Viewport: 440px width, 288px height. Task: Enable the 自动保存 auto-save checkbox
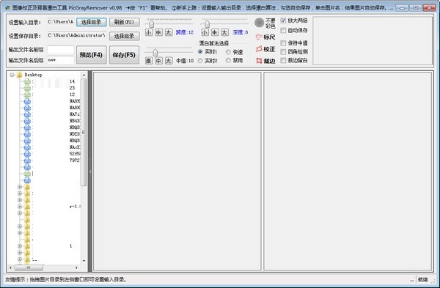[x=283, y=30]
